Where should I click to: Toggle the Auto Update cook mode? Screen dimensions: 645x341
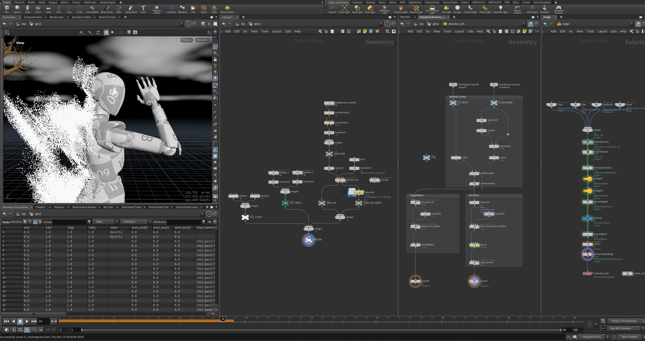(x=629, y=337)
